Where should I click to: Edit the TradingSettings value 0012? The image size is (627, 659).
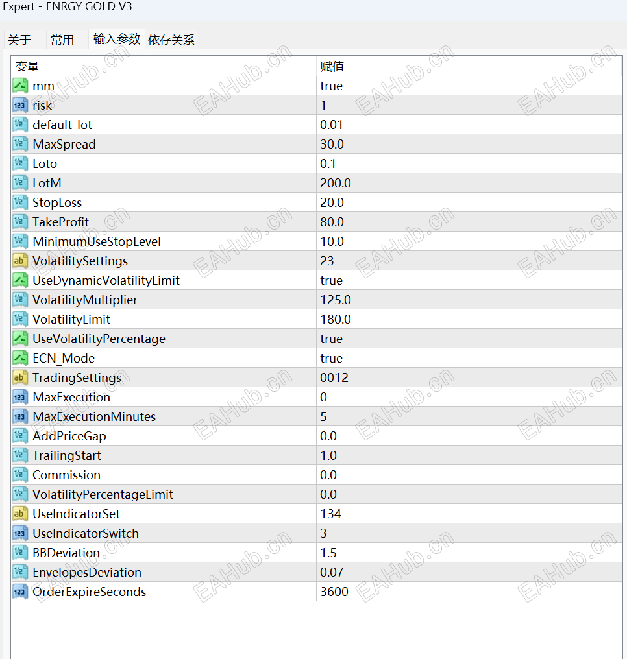coord(334,377)
